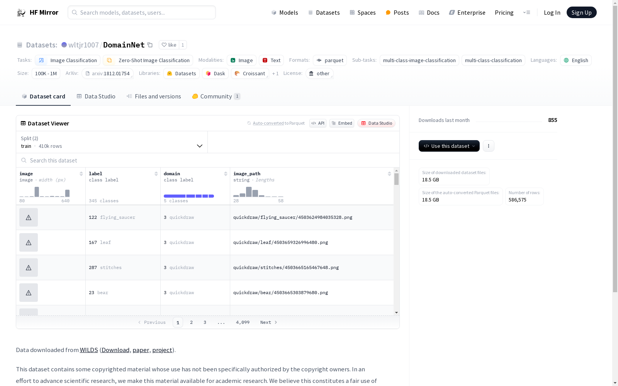The height and width of the screenshot is (386, 618).
Task: Select the Dask library tag
Action: click(x=215, y=73)
